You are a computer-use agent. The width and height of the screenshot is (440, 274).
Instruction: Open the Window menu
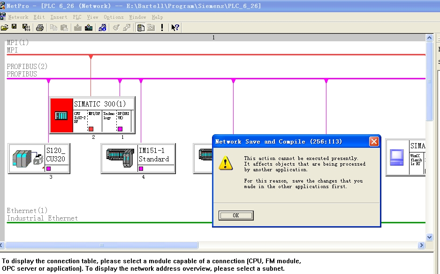(137, 17)
